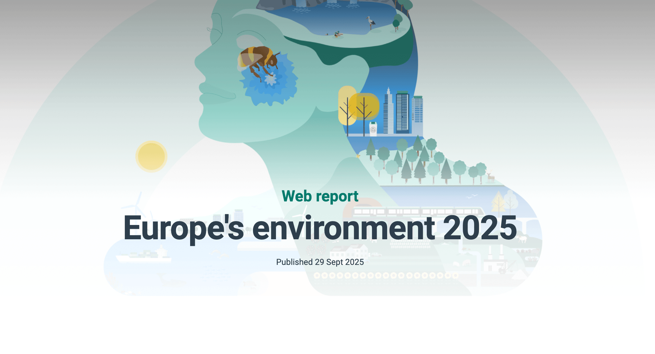Click the ducks on the lake
Image resolution: width=655 pixels, height=354 pixels.
click(x=337, y=34)
